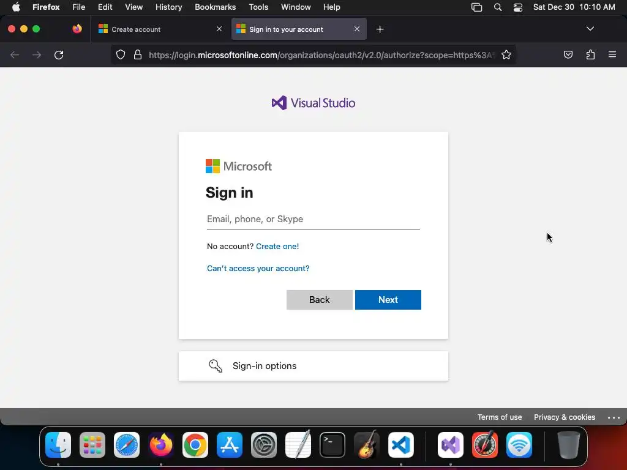Open tracking protection shield info
The height and width of the screenshot is (470, 627).
pyautogui.click(x=121, y=54)
